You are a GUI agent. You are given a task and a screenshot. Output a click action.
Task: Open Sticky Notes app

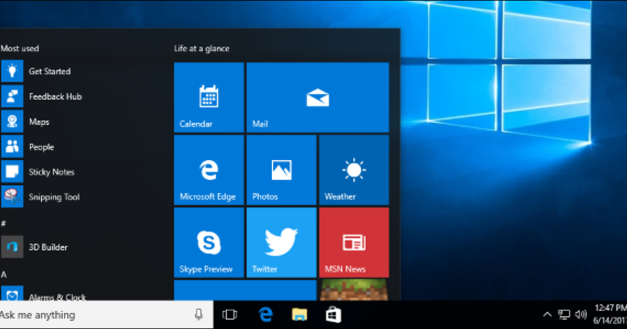[x=51, y=172]
